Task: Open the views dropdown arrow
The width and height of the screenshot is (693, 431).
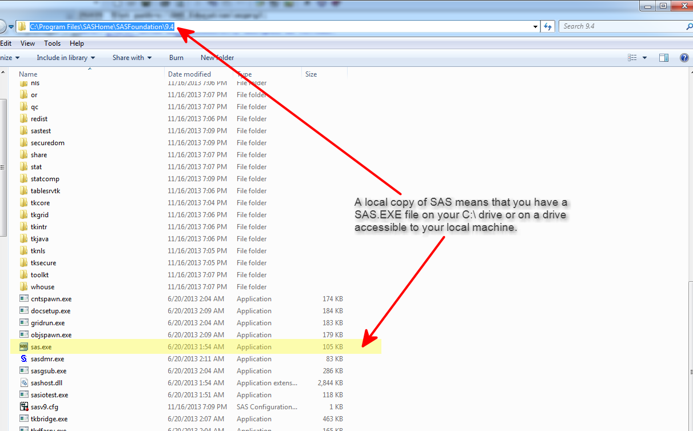Action: point(643,57)
